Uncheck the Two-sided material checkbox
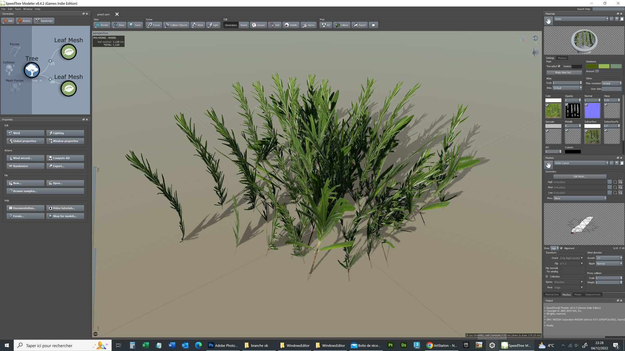The image size is (625, 351). (559, 66)
